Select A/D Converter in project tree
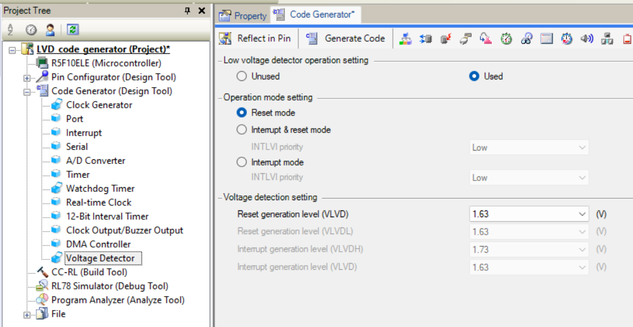The image size is (633, 327). (96, 161)
